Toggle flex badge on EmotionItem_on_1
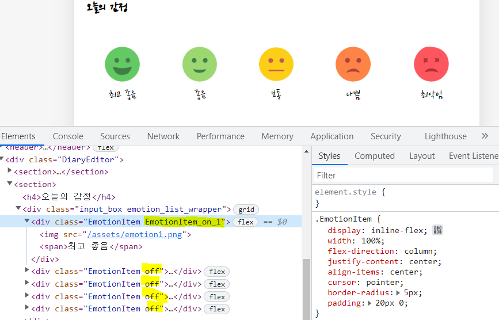Viewport: 499px width, 320px height. point(245,222)
